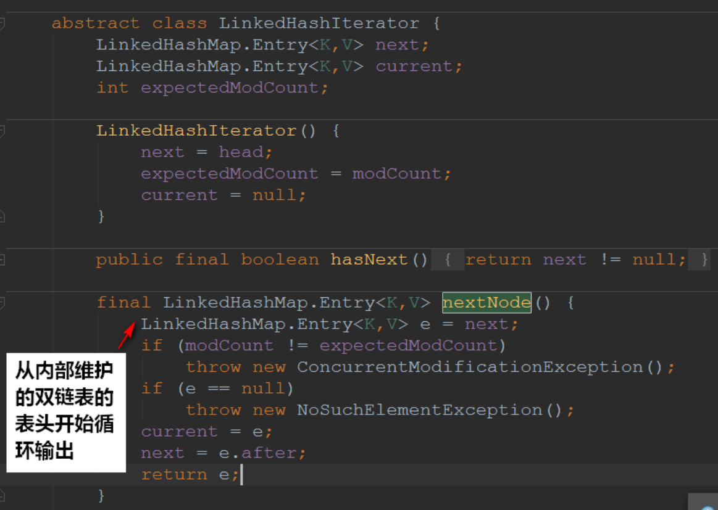Click 'boolean' in the hasNext signature

point(280,260)
